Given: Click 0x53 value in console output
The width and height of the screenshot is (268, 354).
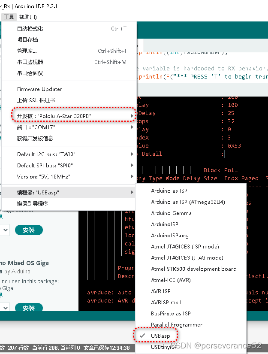Looking at the screenshot, I should [x=234, y=146].
